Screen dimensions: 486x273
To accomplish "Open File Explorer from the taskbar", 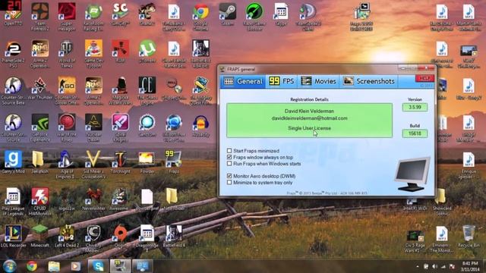I will [54, 266].
